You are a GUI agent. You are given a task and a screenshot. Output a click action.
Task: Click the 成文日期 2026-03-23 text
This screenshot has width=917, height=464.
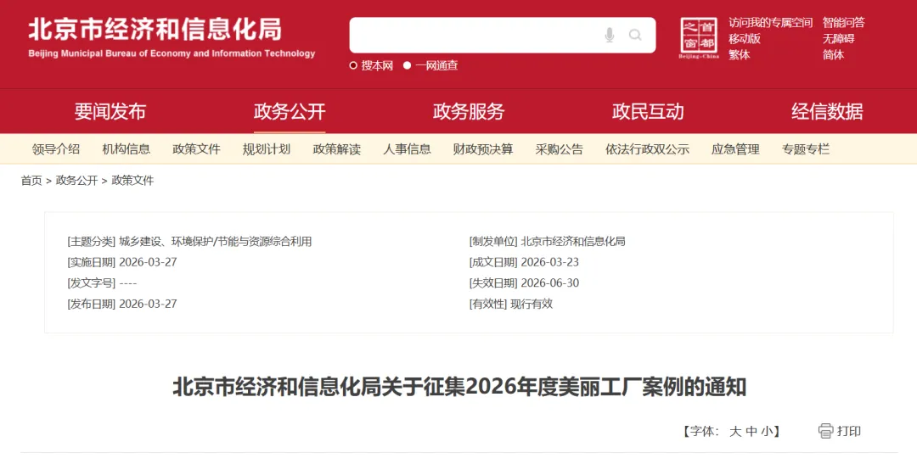click(524, 262)
